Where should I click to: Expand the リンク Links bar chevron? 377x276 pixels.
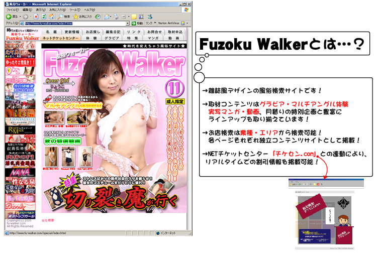(155, 23)
